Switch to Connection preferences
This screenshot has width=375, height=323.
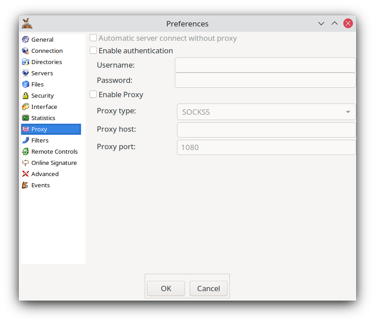[x=47, y=51]
